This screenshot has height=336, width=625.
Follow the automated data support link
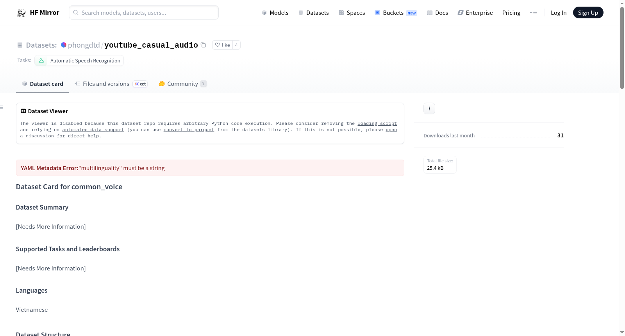(93, 130)
